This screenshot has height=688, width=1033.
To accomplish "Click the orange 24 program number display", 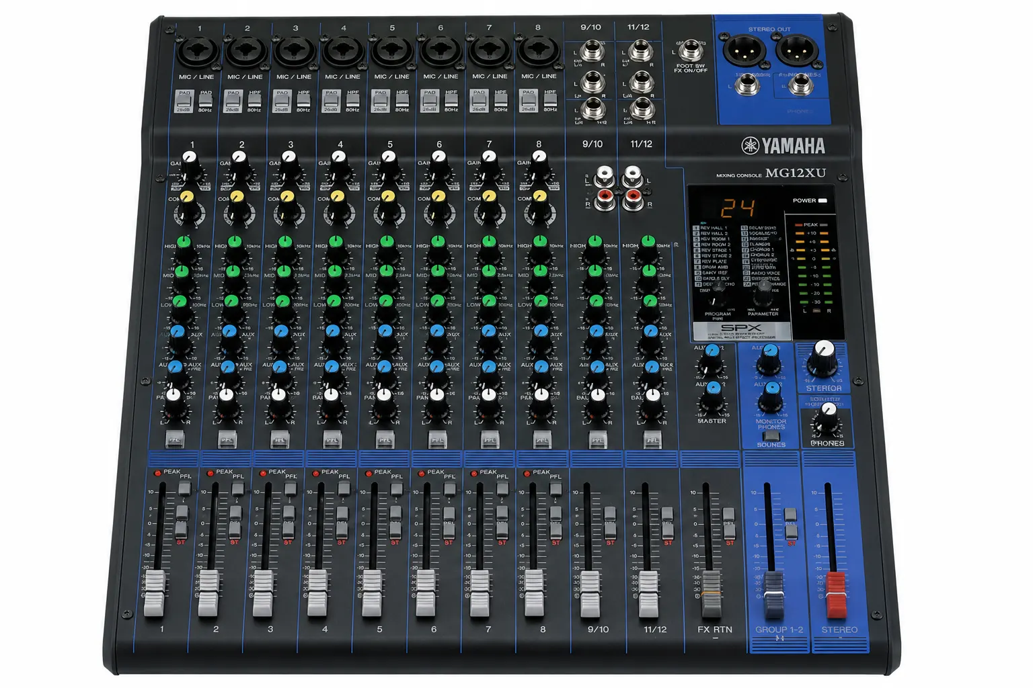I will pos(737,208).
